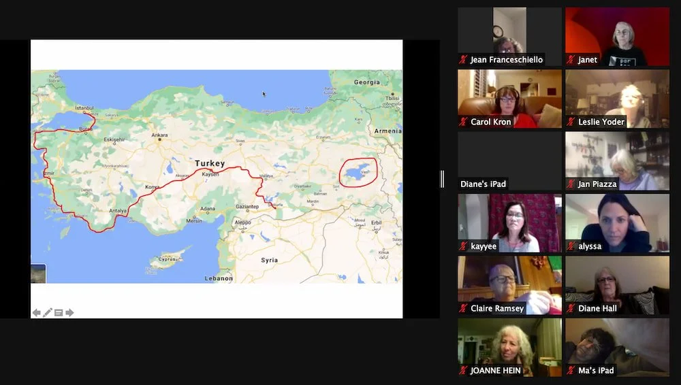Image resolution: width=681 pixels, height=385 pixels.
Task: Click the Aleppo city label
Action: pyautogui.click(x=243, y=222)
